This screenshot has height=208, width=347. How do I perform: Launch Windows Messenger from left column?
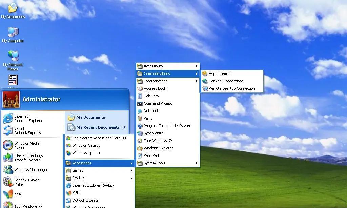pos(31,170)
